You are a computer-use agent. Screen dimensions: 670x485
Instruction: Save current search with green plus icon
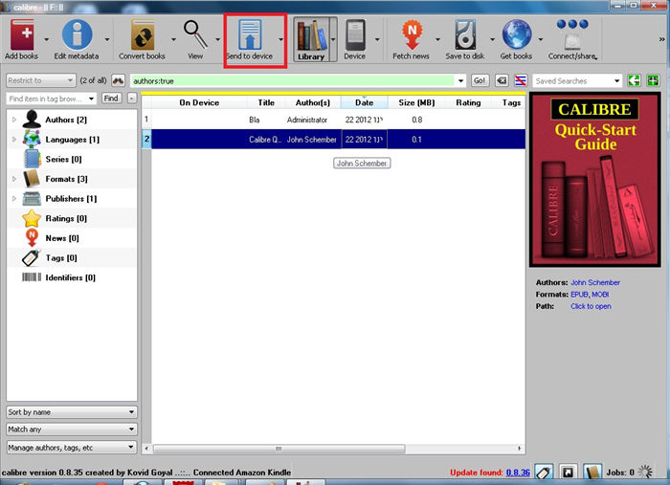point(654,80)
